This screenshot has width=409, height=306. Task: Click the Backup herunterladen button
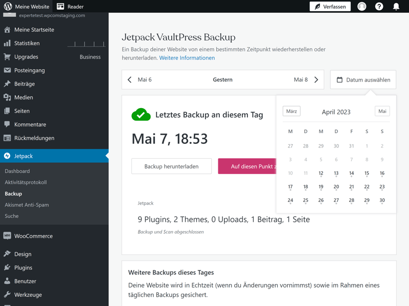pyautogui.click(x=171, y=166)
